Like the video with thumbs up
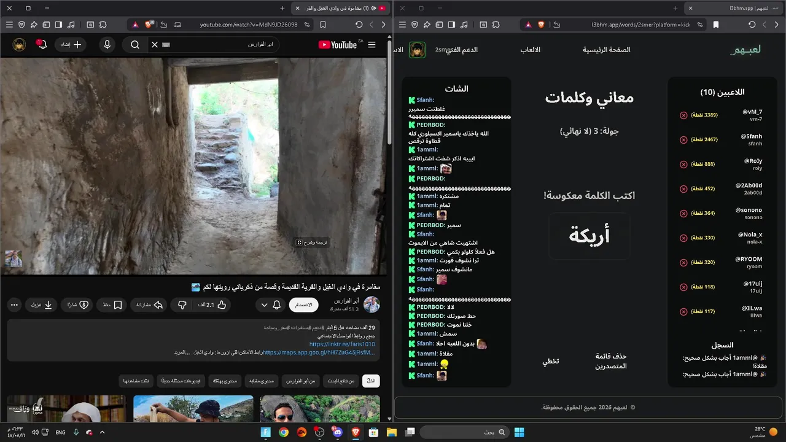This screenshot has width=786, height=442. click(x=212, y=304)
